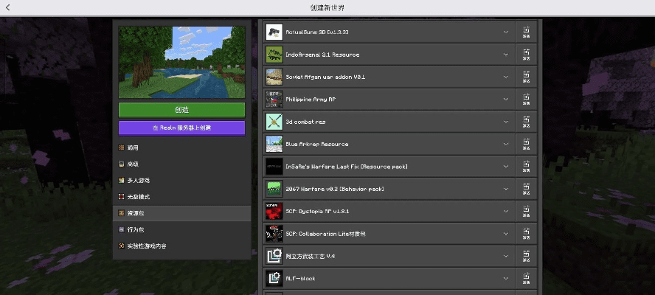
Task: Expand the 2067 Warfare v0.2 details
Action: pos(506,189)
